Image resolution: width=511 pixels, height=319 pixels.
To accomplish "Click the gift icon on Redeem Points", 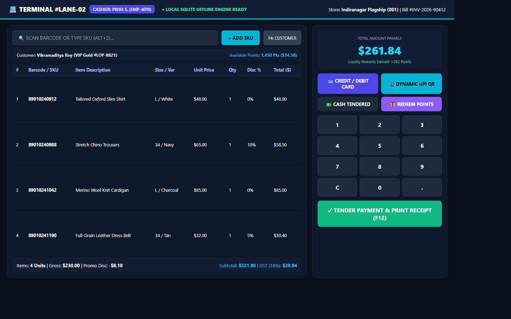I will point(392,105).
